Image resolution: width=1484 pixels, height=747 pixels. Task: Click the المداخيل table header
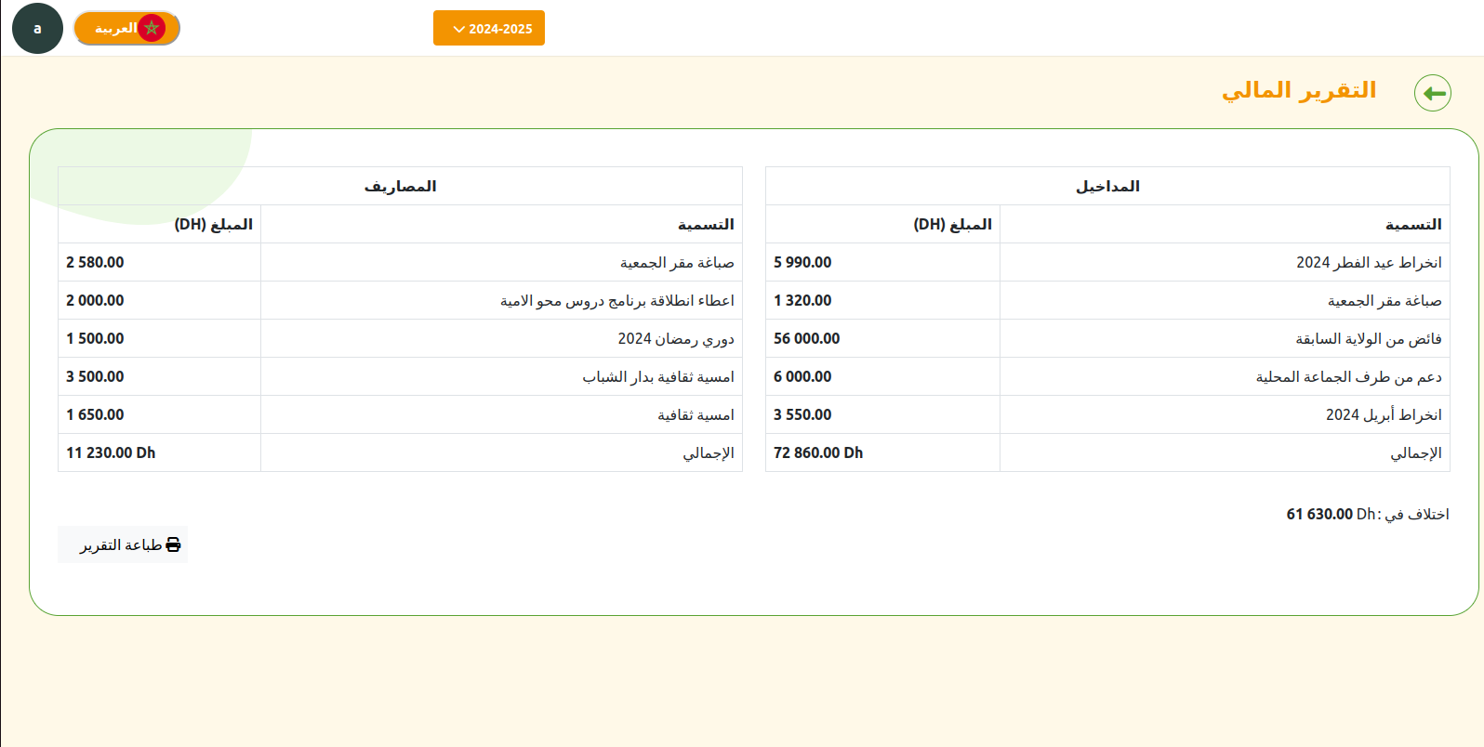tap(1107, 186)
